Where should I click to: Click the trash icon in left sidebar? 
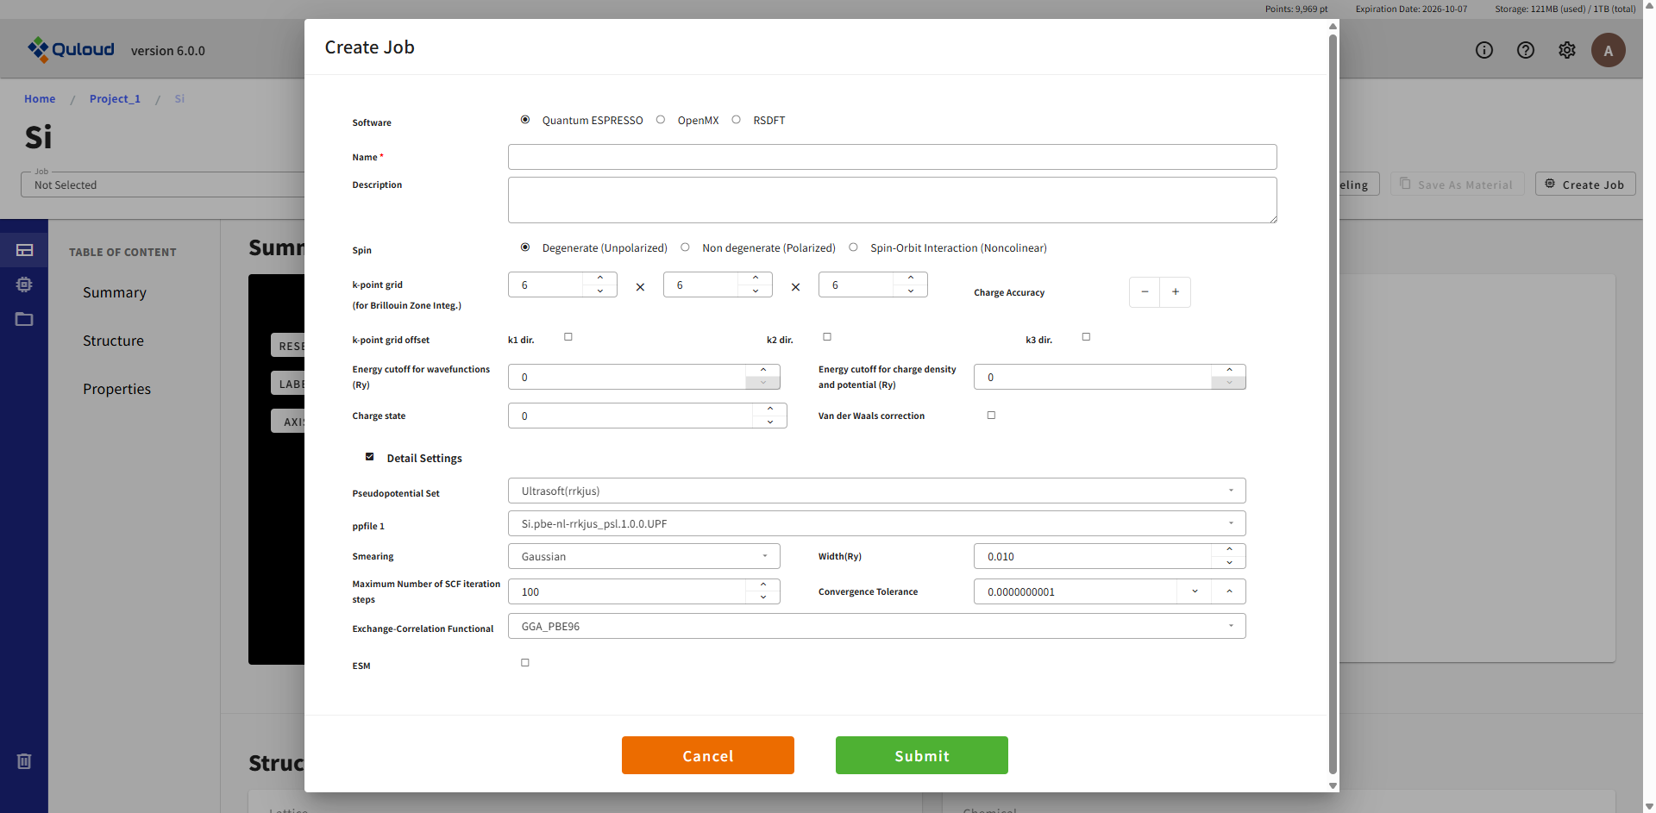point(24,760)
